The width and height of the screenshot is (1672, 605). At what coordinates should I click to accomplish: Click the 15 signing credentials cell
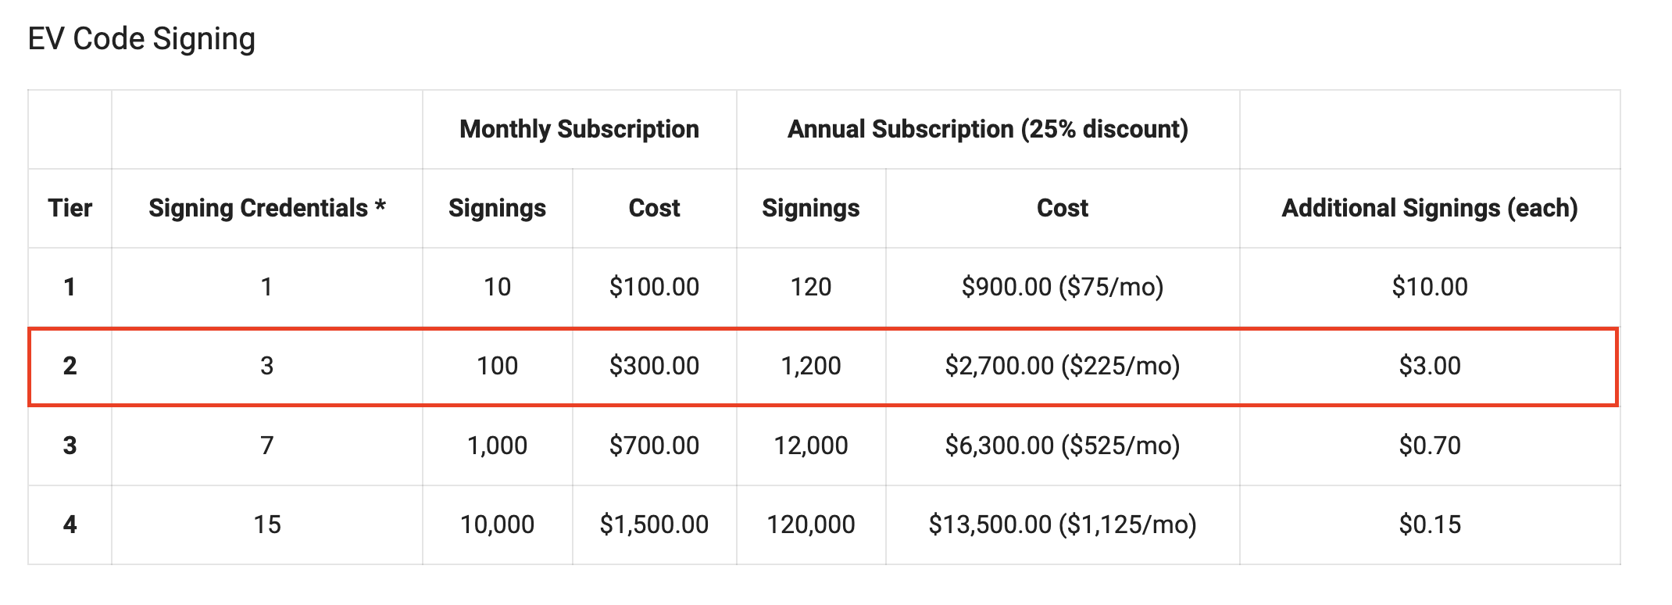click(267, 524)
